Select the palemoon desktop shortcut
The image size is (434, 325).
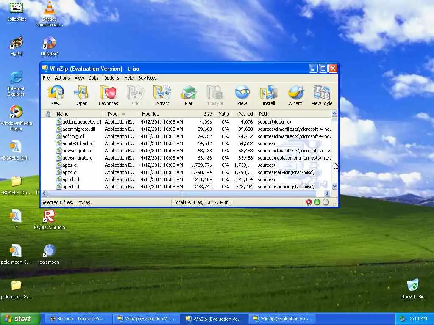tap(49, 254)
